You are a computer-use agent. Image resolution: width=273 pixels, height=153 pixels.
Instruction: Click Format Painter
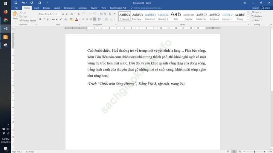(28, 21)
